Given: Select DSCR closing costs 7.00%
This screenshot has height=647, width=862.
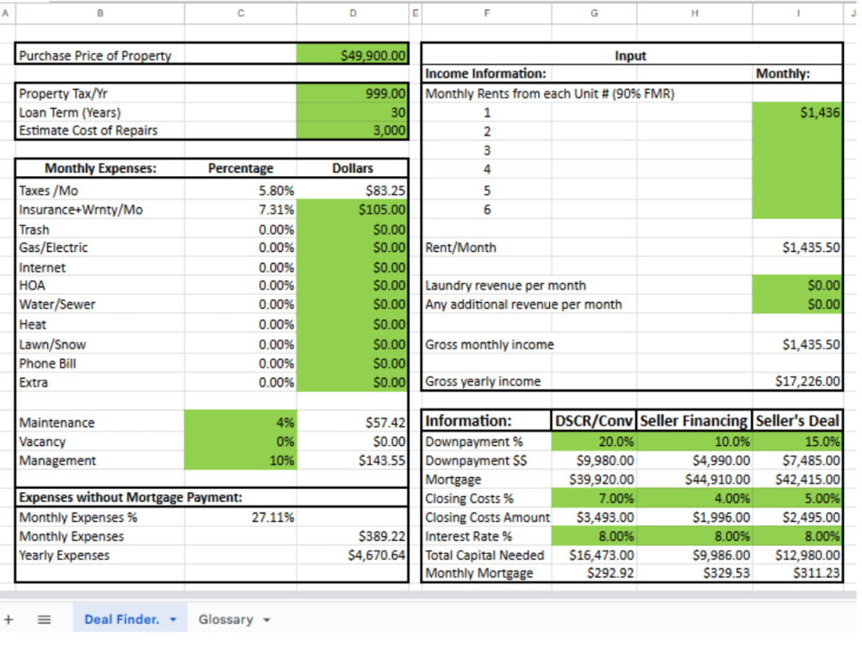Looking at the screenshot, I should pos(594,499).
